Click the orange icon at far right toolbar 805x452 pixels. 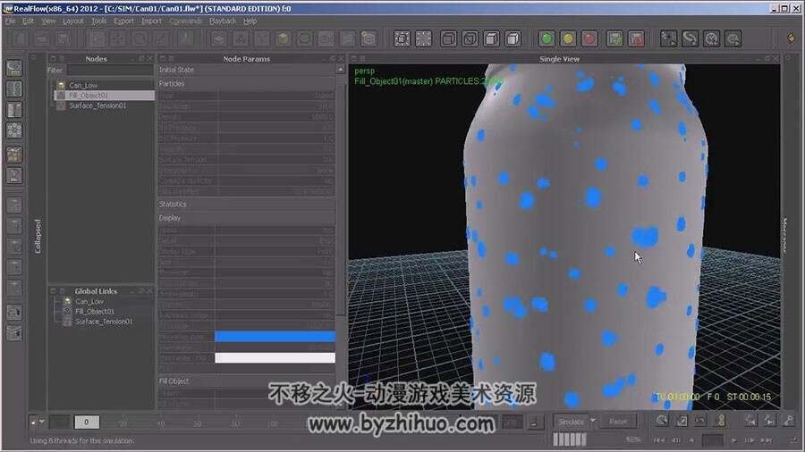792,38
